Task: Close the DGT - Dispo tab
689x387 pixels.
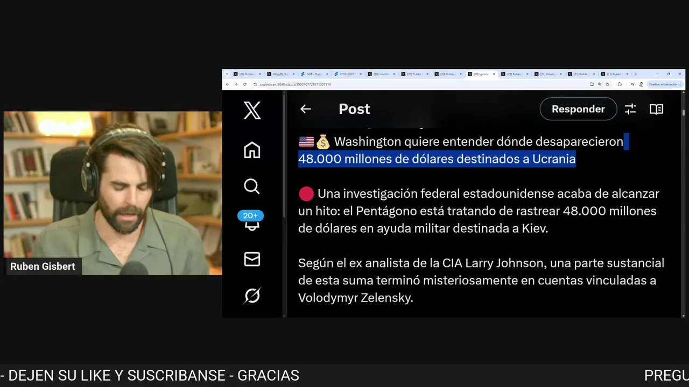Action: [x=327, y=74]
